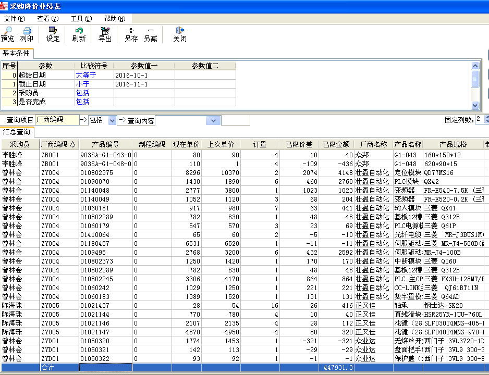Select product number 01050320 cell

click(x=106, y=341)
